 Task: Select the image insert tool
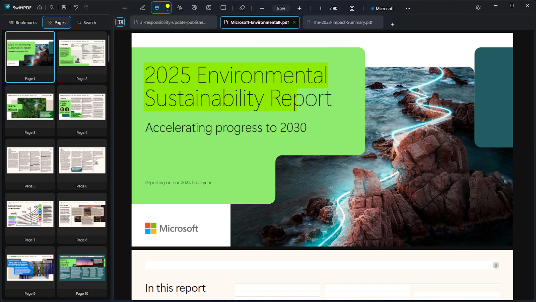(194, 7)
